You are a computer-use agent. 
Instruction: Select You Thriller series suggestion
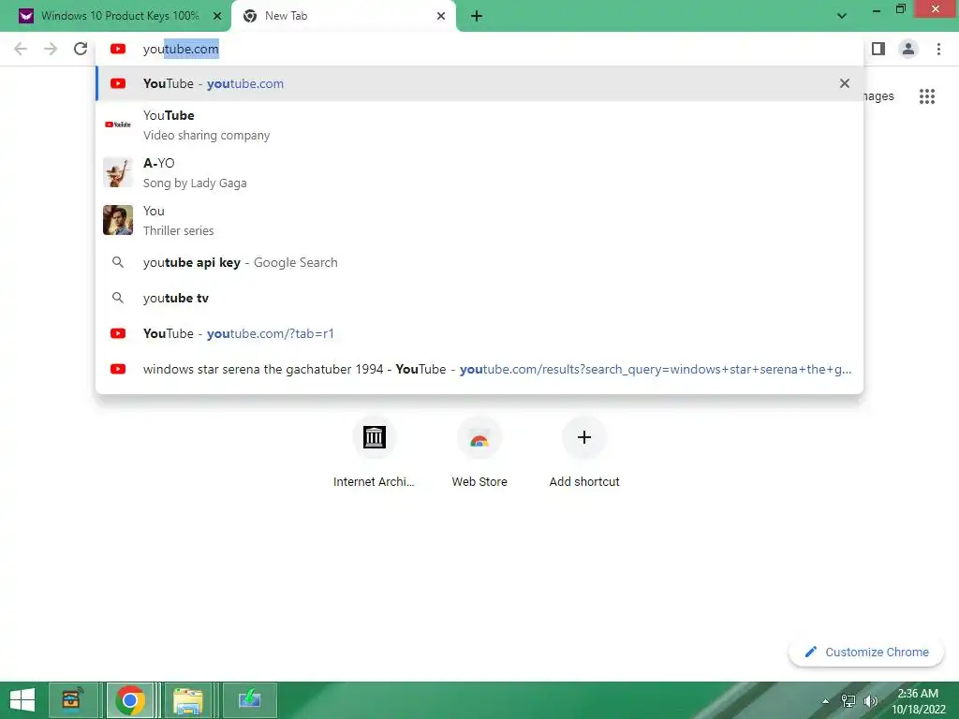click(479, 220)
